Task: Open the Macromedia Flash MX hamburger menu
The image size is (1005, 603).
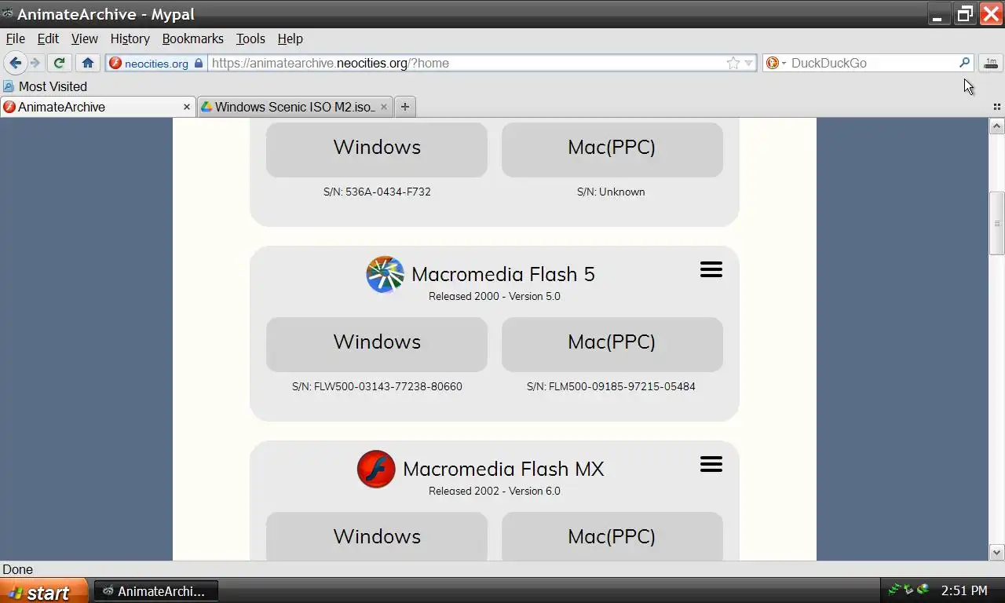Action: [711, 464]
